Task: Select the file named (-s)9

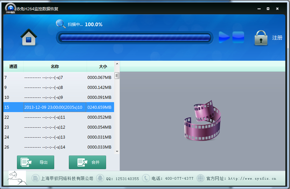Action: [x=59, y=97]
